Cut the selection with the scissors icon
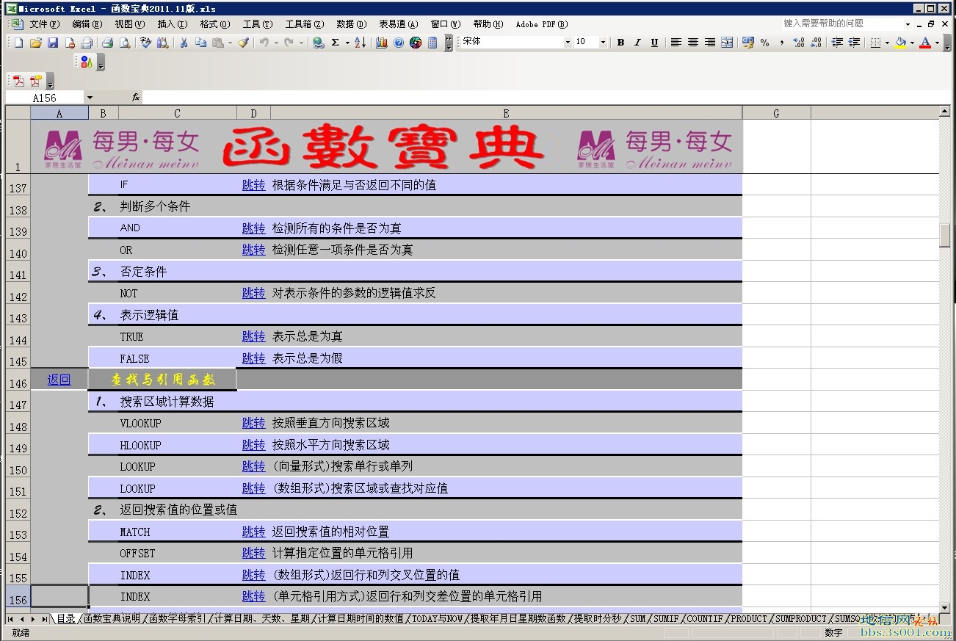Image resolution: width=956 pixels, height=641 pixels. [x=184, y=43]
